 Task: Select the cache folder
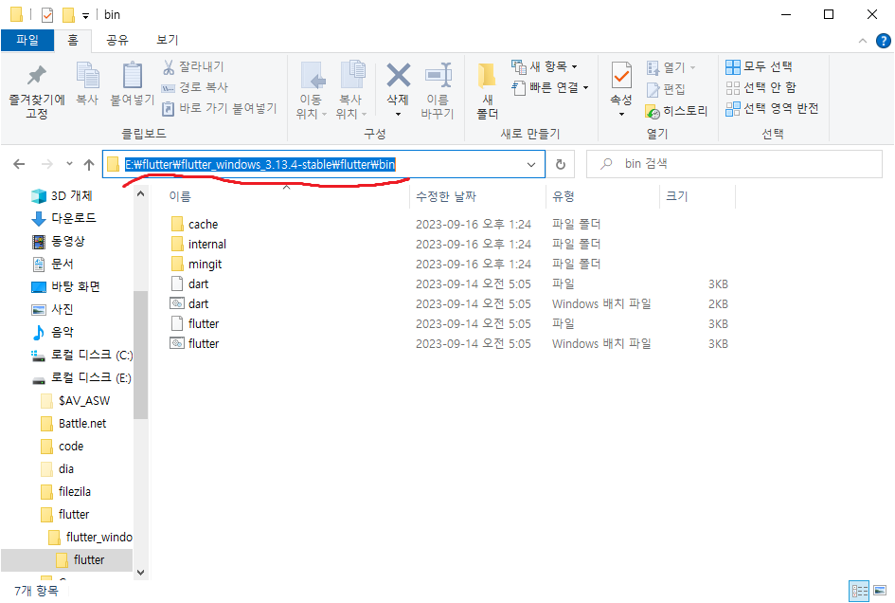pos(194,224)
